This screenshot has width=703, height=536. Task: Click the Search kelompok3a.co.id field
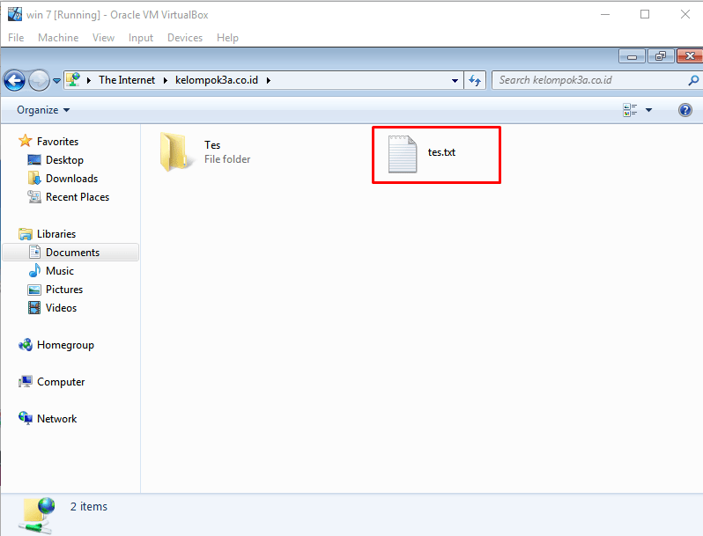pos(588,80)
